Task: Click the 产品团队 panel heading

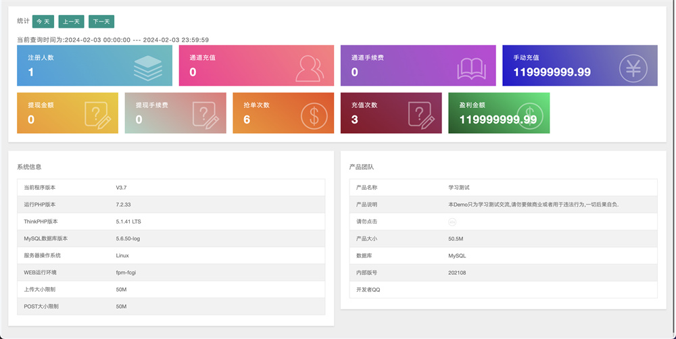Action: click(362, 166)
